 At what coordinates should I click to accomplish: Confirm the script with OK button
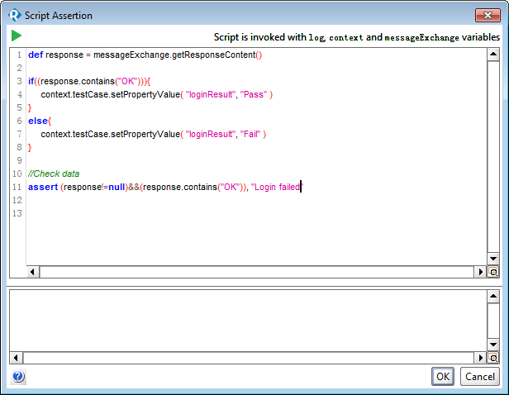pyautogui.click(x=443, y=377)
